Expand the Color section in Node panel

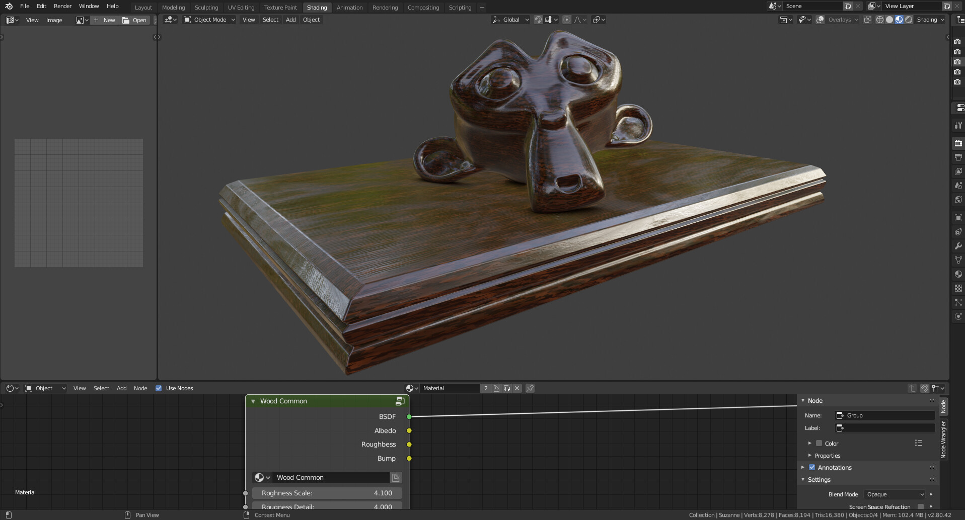click(x=811, y=443)
